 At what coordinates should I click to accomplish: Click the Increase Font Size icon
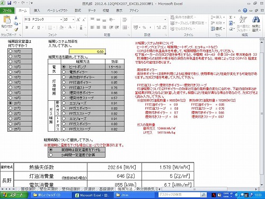point(78,20)
